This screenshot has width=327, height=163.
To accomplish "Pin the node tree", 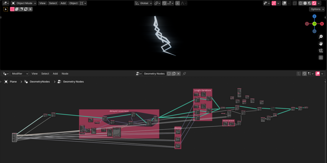I will 184,74.
